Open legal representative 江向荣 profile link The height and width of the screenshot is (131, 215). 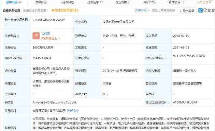pos(46,33)
